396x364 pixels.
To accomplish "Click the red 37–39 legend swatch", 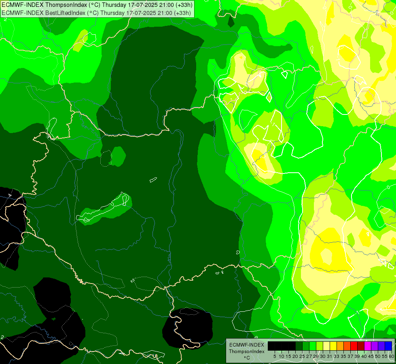I will click(x=354, y=346).
